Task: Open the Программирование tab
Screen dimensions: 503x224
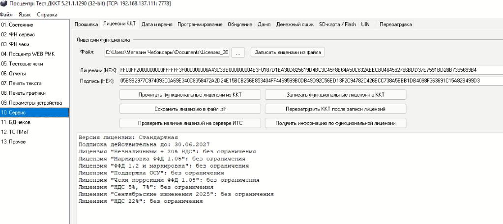Action: click(x=200, y=25)
